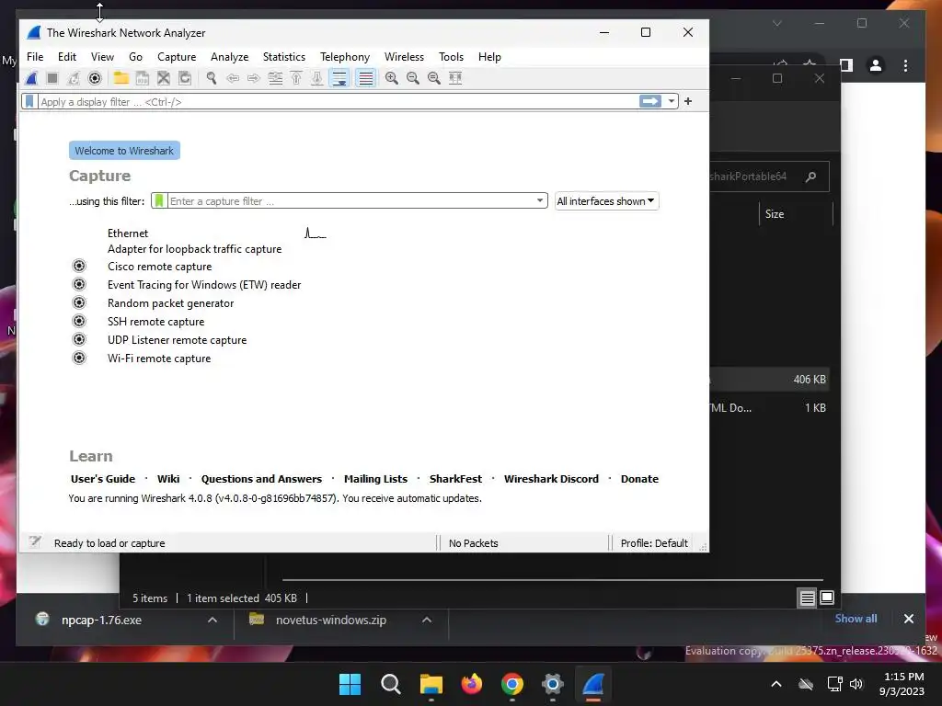
Task: Click the expert info icon in status bar
Action: (x=35, y=542)
